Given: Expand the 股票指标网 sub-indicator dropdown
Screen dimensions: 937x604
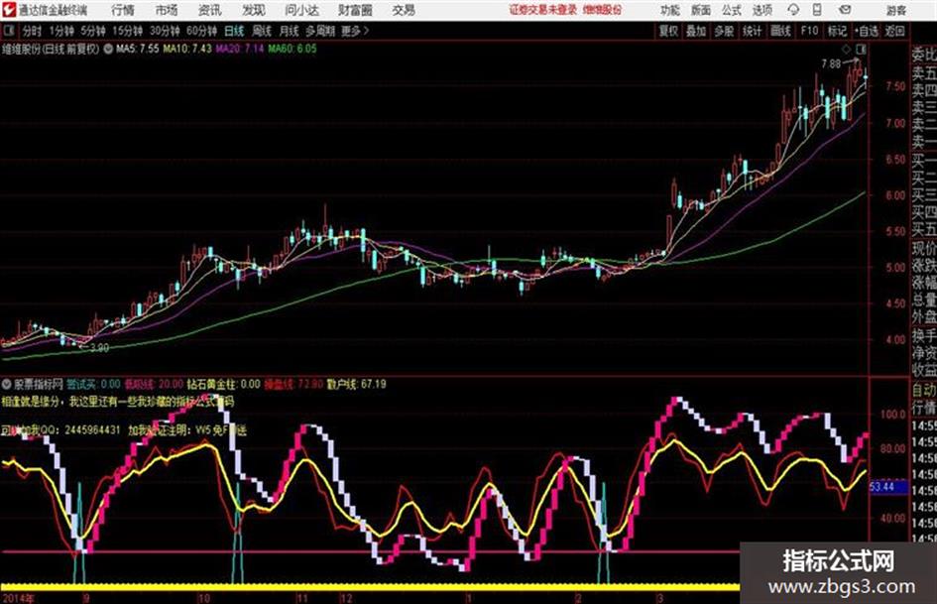Looking at the screenshot, I should pos(7,384).
